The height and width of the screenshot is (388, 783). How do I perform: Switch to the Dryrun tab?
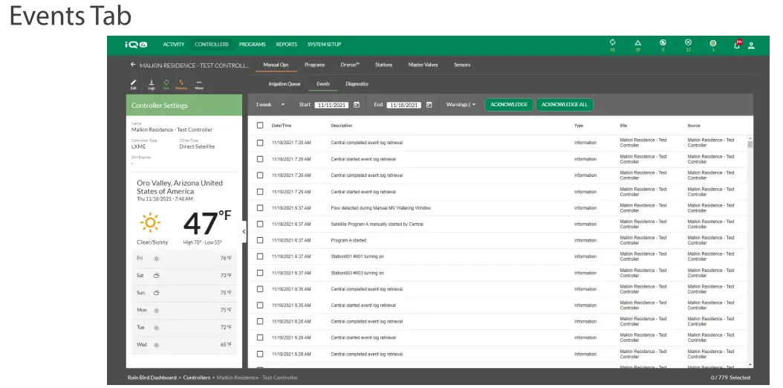[x=350, y=65]
